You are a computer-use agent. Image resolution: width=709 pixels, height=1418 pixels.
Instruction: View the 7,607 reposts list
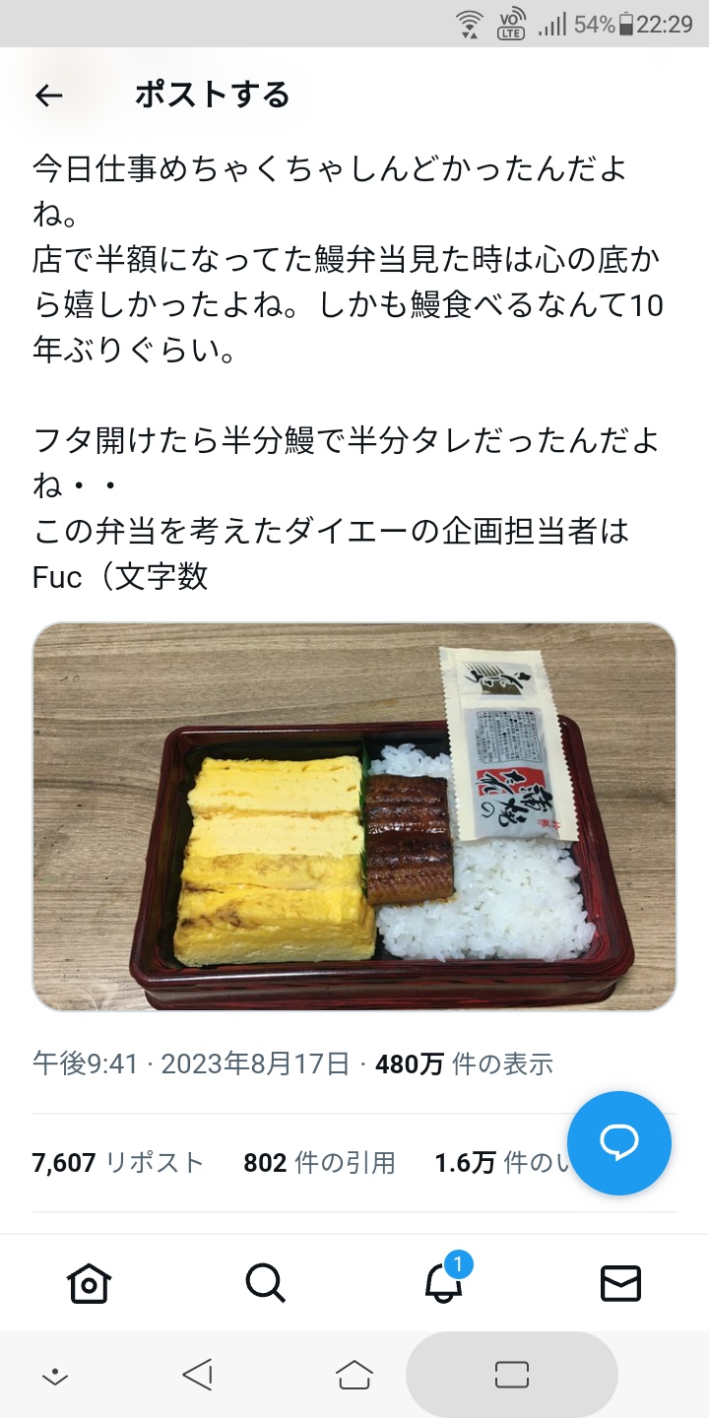(117, 1163)
